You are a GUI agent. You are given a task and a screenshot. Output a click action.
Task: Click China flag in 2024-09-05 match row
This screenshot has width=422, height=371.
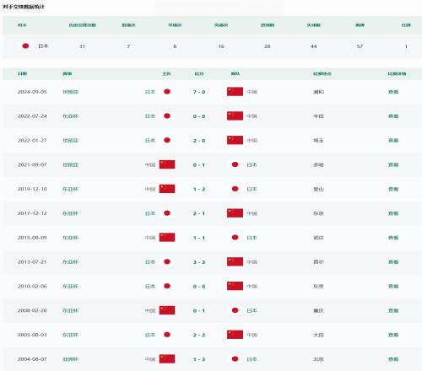[x=235, y=92]
